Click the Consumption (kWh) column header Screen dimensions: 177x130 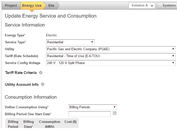tap(49, 124)
